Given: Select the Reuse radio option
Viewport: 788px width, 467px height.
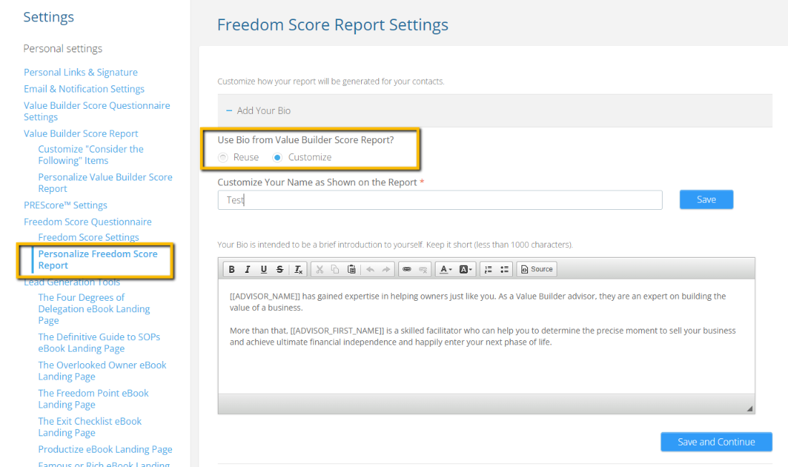Looking at the screenshot, I should tap(223, 158).
